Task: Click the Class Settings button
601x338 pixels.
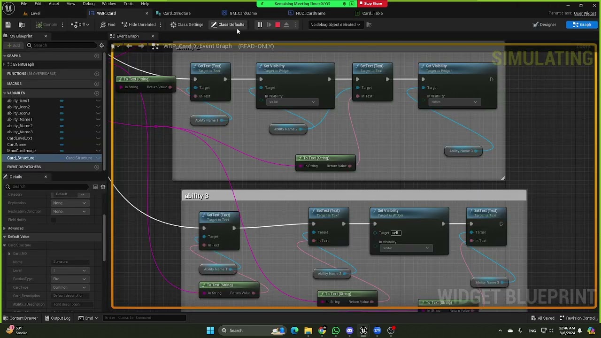Action: pyautogui.click(x=187, y=24)
